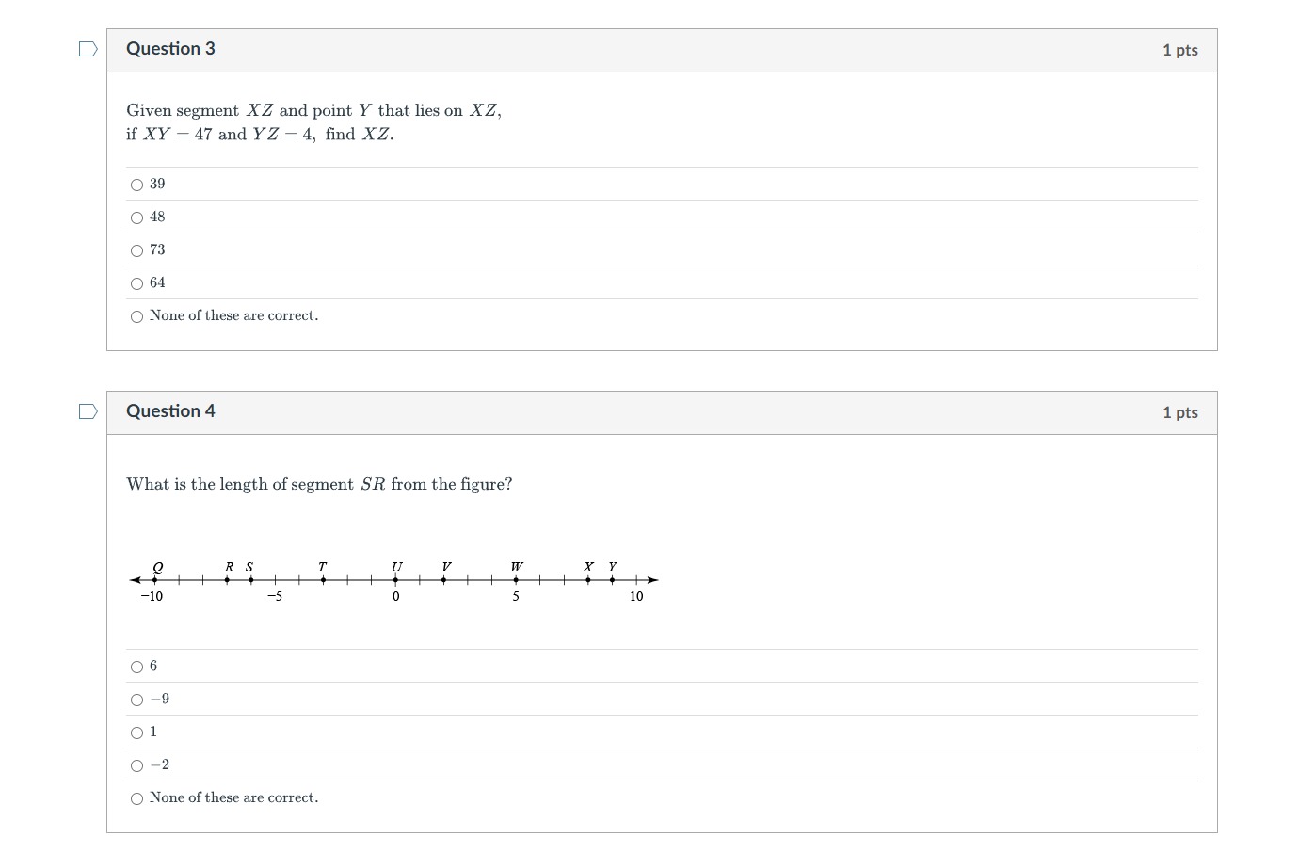This screenshot has width=1315, height=853.
Task: Click the Question 4 header title
Action: pos(170,411)
